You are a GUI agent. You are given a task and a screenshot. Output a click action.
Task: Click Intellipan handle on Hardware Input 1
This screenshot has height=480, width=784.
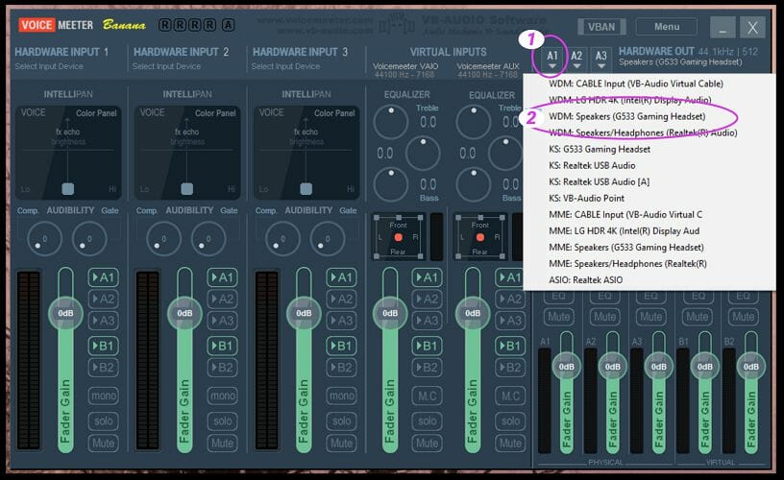coord(67,189)
